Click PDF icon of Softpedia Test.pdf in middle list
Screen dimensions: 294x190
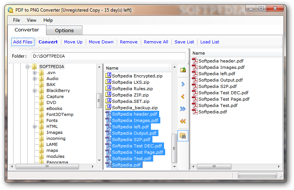click(108, 159)
